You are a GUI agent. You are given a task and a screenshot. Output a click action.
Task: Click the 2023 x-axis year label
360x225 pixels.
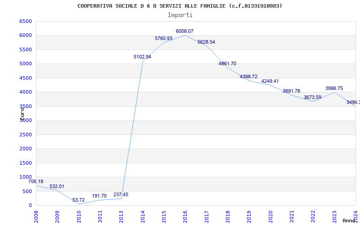[x=334, y=217]
